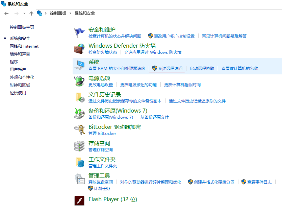Click 常见计算机问题疑难解答 link
Image resolution: width=282 pixels, height=212 pixels.
(x=224, y=36)
